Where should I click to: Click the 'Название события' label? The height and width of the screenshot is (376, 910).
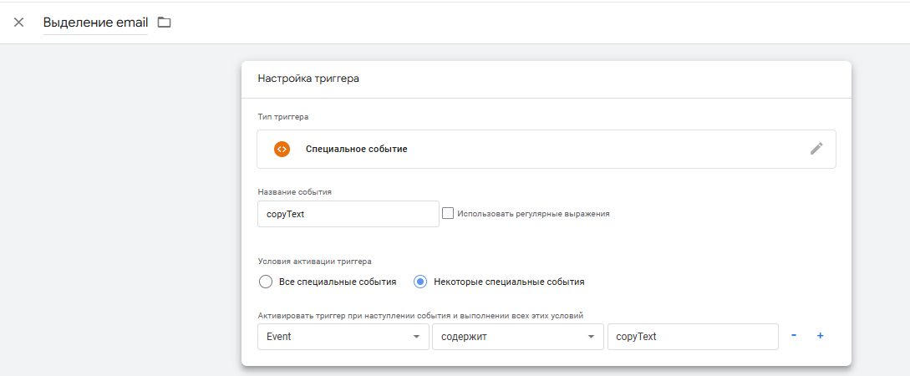click(294, 191)
